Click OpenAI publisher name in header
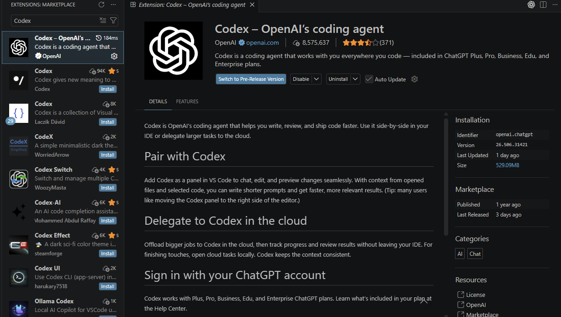561x317 pixels. click(x=226, y=42)
